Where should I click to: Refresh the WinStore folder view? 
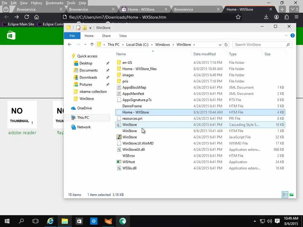coord(226,45)
